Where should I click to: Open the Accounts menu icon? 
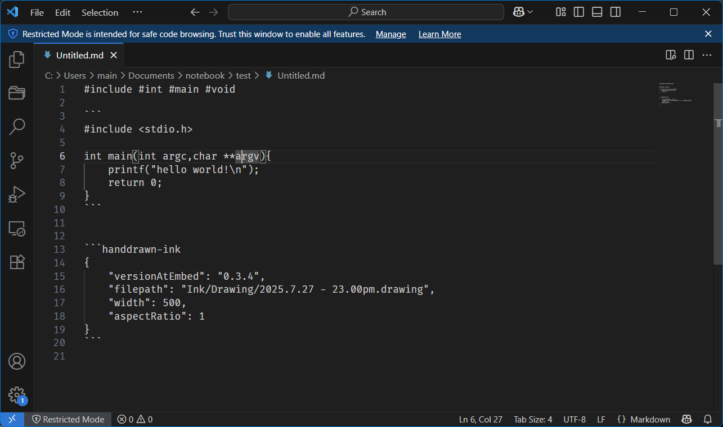pos(17,361)
